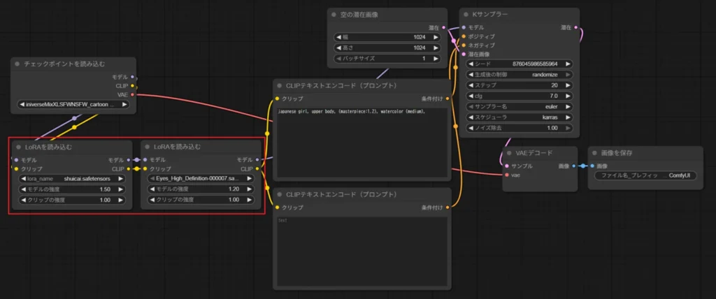The image size is (716, 299).
Task: Click the Kサンプラー node title
Action: (492, 15)
